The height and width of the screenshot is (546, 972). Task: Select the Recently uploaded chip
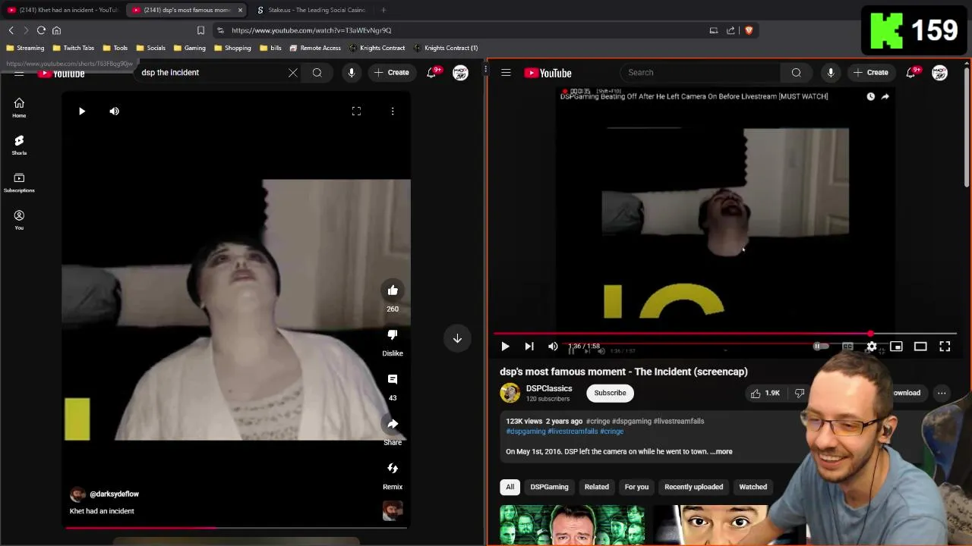(x=694, y=487)
